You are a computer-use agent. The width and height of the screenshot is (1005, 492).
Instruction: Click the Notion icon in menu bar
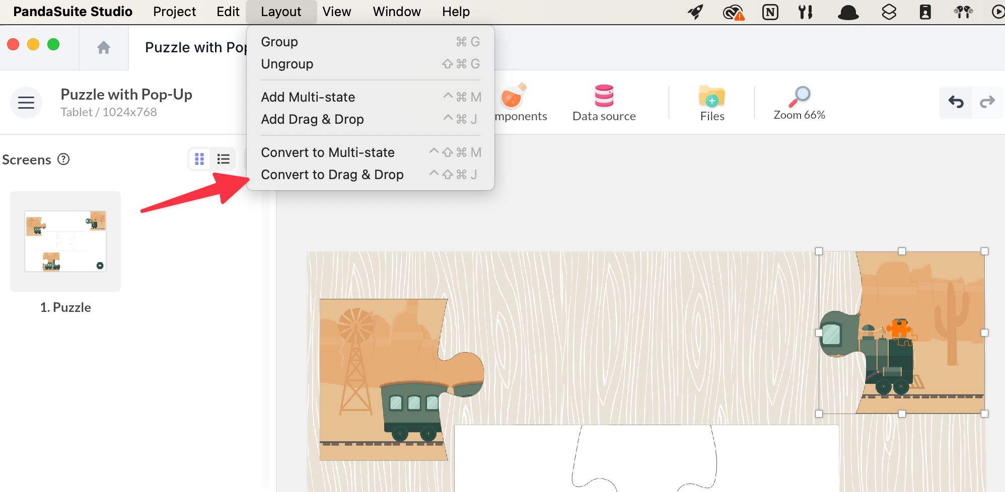(x=770, y=12)
